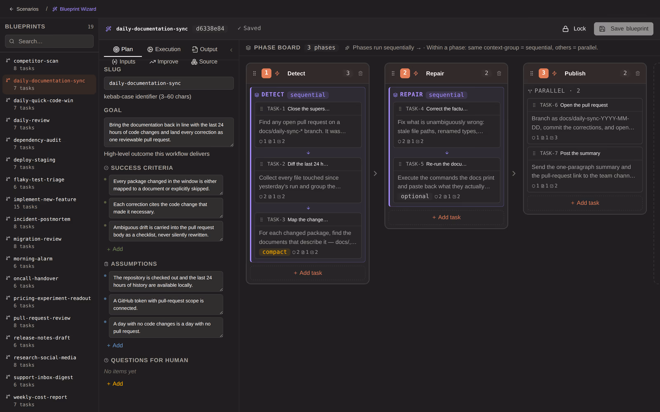Click the commit hash d6338e84
The width and height of the screenshot is (660, 412).
click(210, 28)
